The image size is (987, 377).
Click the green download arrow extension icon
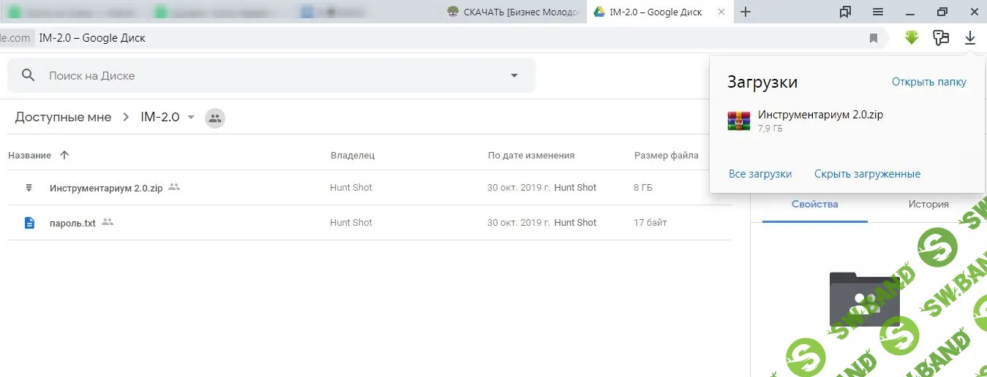(911, 38)
